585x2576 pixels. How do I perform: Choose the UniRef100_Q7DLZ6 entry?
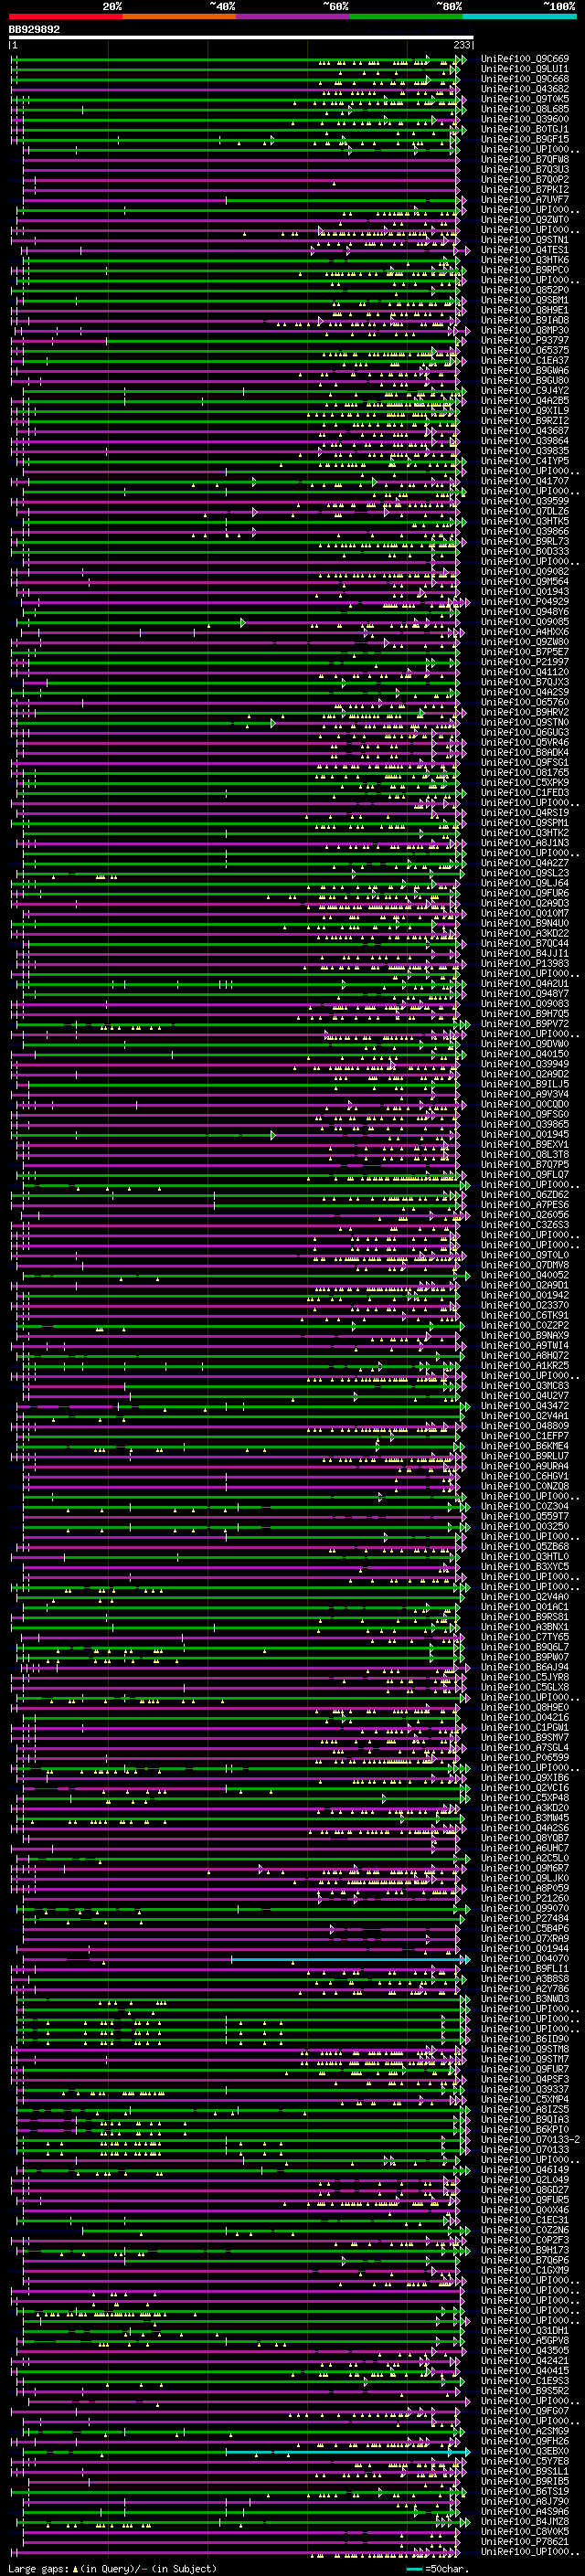[524, 511]
